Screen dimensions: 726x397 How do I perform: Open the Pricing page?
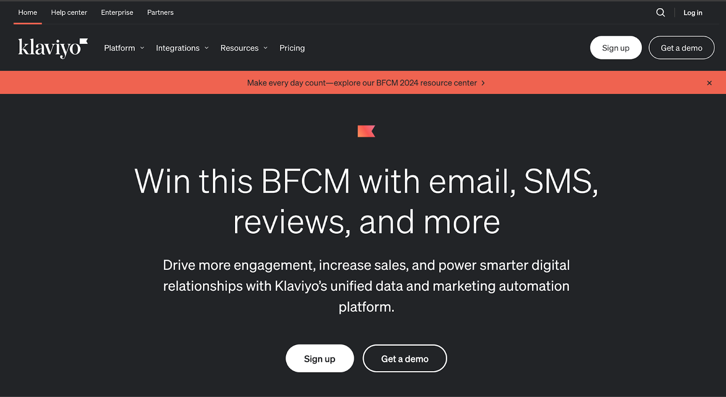pos(292,48)
